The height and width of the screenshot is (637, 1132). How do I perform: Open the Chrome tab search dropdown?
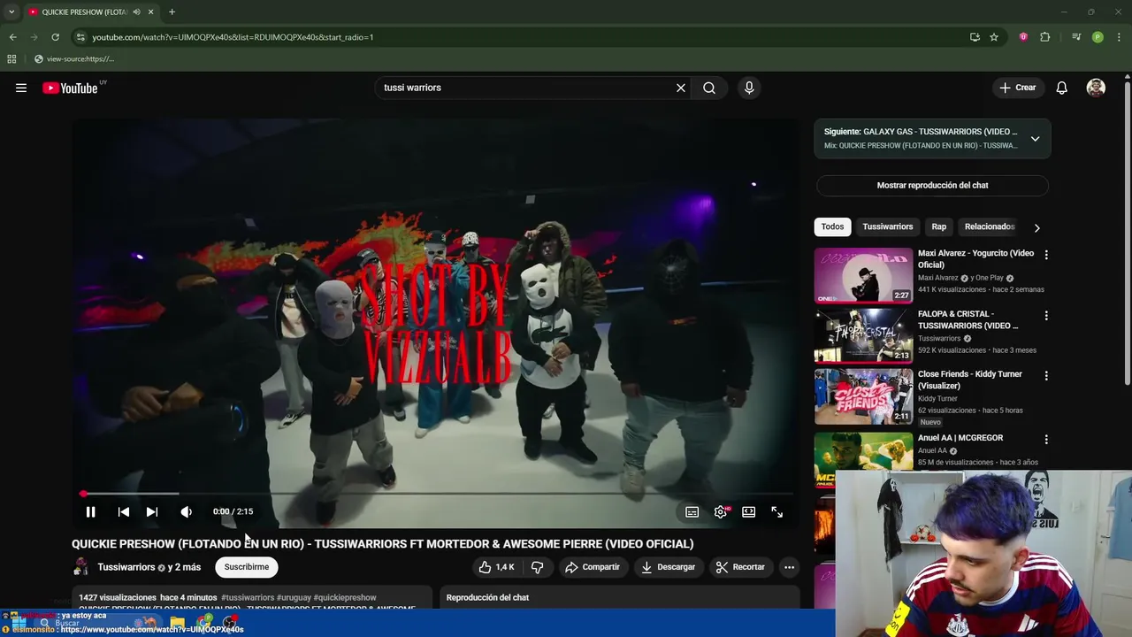11,12
